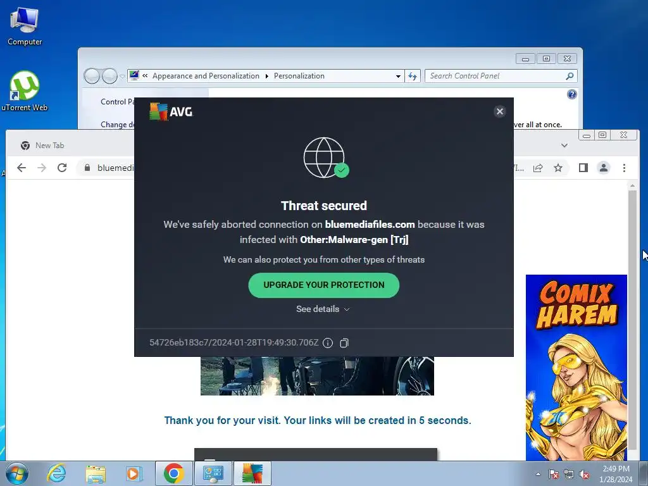This screenshot has height=486, width=648.
Task: Click the Comix Harem advertisement banner
Action: point(576,368)
